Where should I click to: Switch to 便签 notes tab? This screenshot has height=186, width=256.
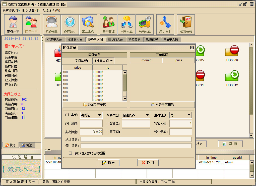[x=27, y=145]
